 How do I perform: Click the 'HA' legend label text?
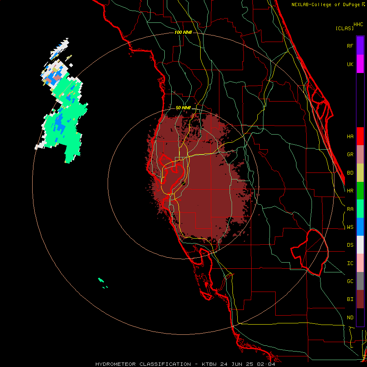350,137
